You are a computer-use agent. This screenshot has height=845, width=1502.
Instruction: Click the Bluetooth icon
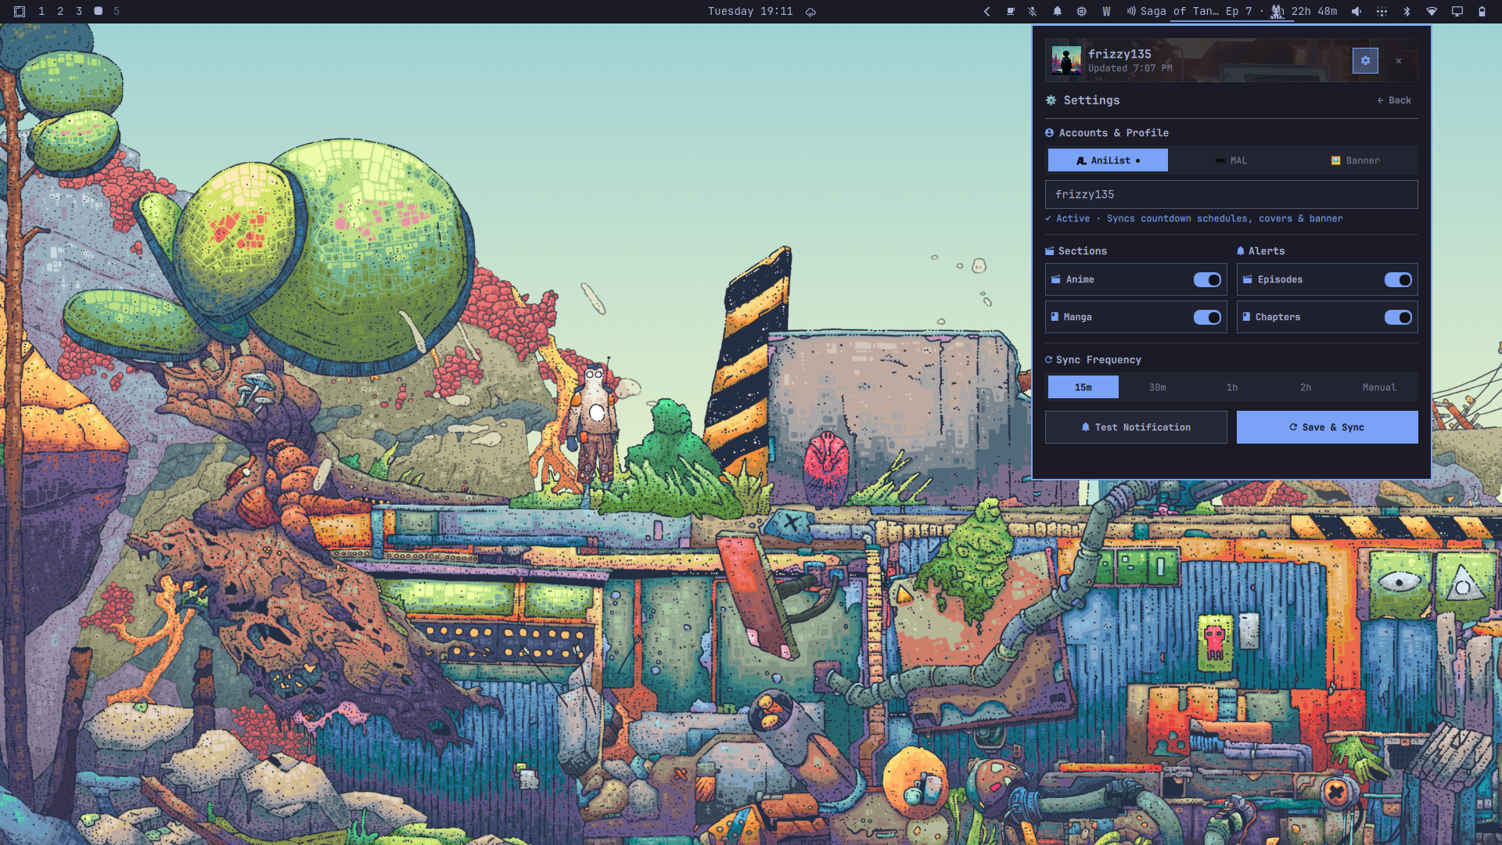(1407, 11)
